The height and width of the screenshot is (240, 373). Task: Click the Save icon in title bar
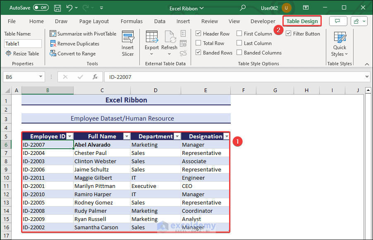click(57, 8)
